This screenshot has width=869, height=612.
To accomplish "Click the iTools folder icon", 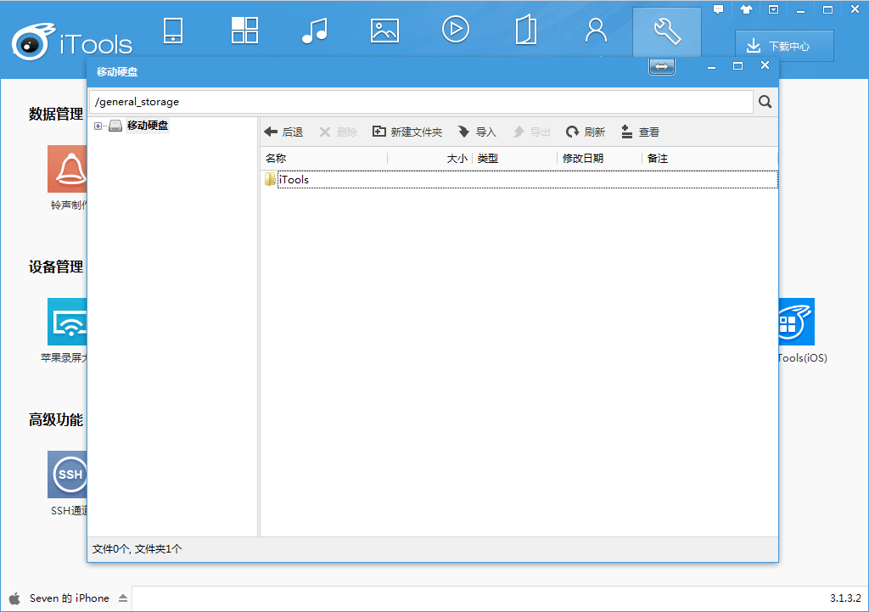I will click(270, 179).
